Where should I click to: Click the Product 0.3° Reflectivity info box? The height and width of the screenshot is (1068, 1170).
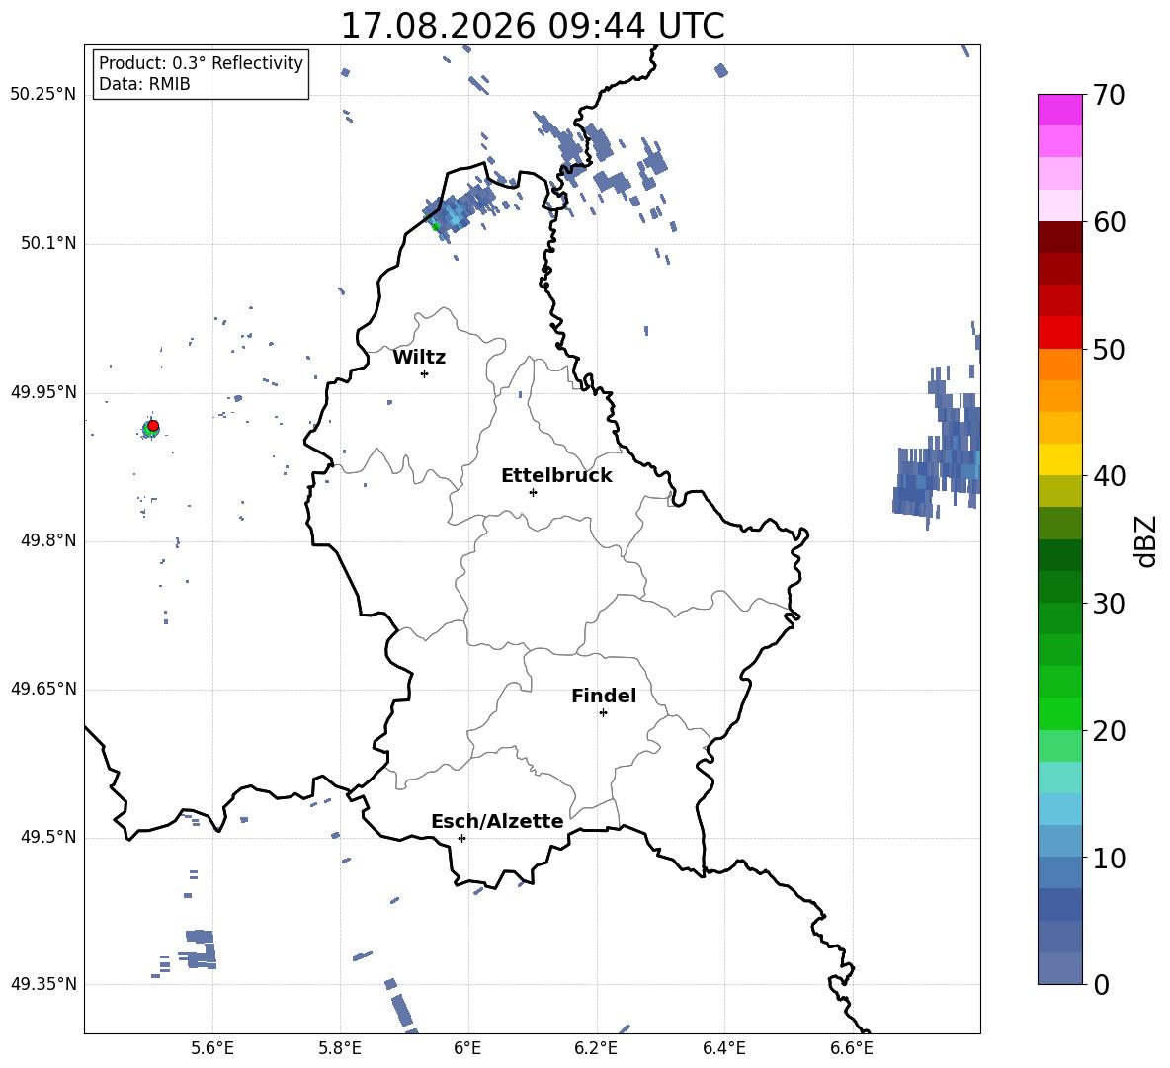(x=201, y=73)
